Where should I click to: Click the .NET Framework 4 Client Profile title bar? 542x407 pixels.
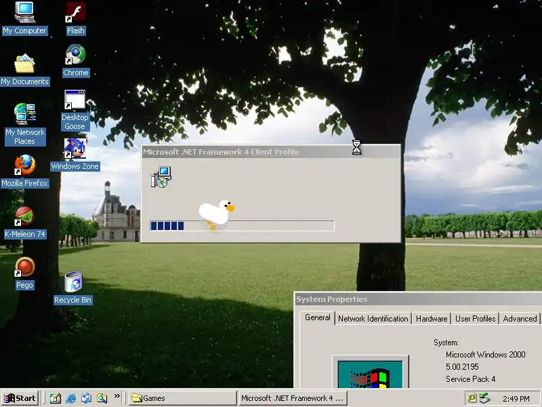pyautogui.click(x=271, y=152)
